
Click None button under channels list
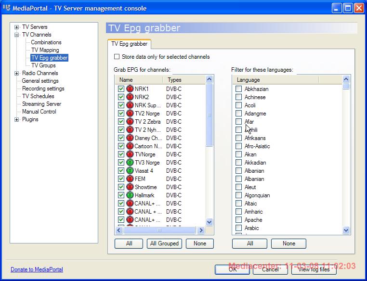[200, 243]
